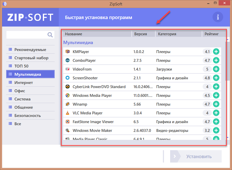The height and width of the screenshot is (170, 232).
Task: Open the Общение category
Action: [x=30, y=107]
